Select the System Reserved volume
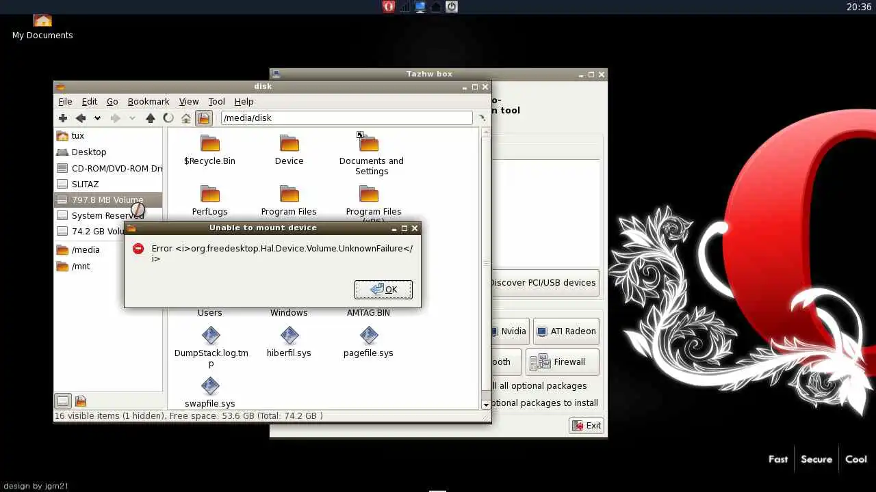Screen dimensions: 876x492 click(108, 215)
